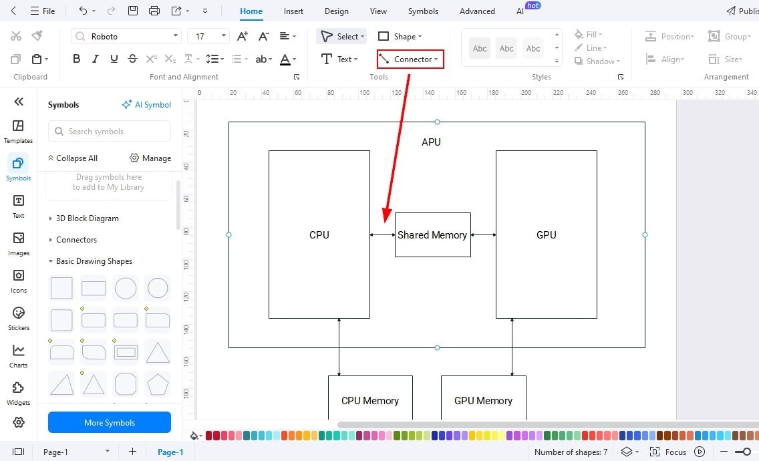Toggle the page panel icon

19,452
